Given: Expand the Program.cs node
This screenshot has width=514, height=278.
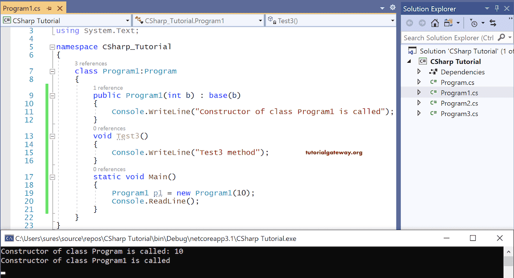Looking at the screenshot, I should coord(419,82).
